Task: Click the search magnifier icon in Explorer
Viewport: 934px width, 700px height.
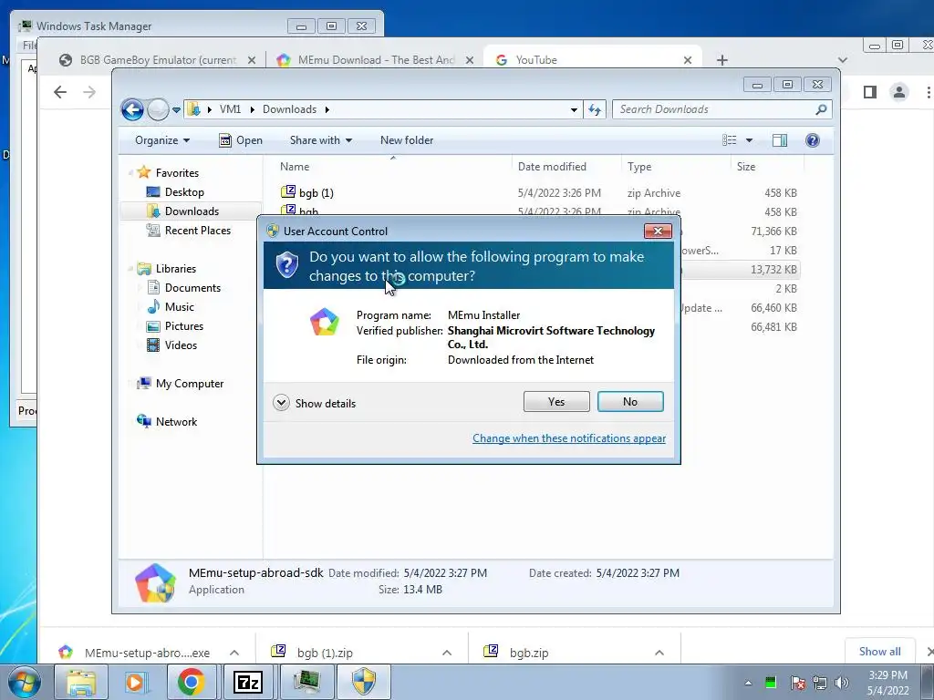Action: tap(822, 109)
